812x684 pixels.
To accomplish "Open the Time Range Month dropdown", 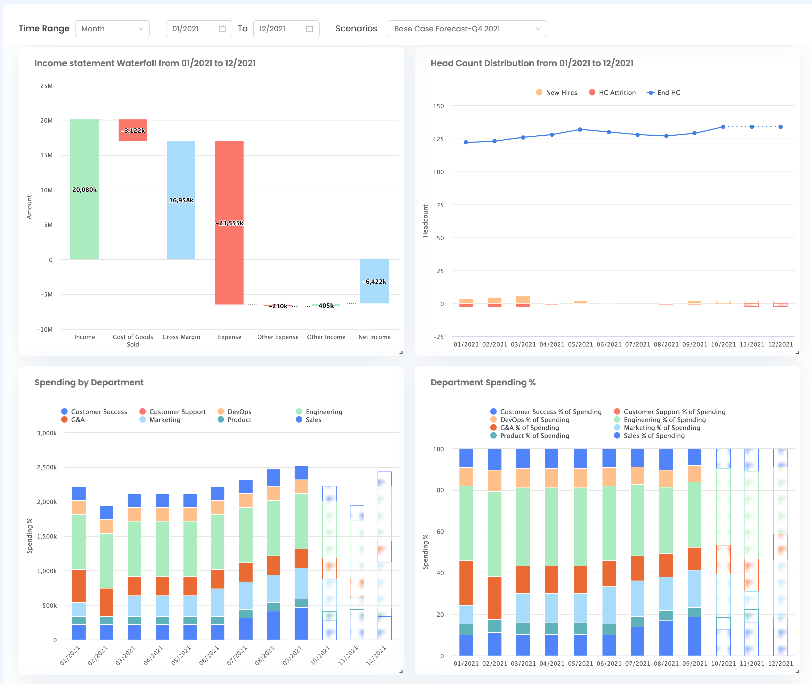I will click(x=112, y=29).
